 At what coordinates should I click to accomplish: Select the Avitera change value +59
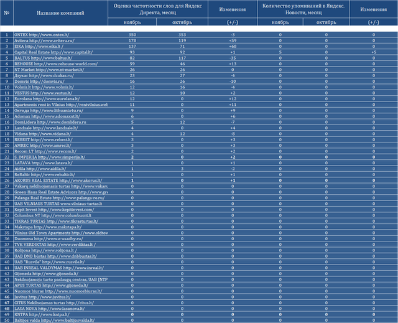point(233,40)
